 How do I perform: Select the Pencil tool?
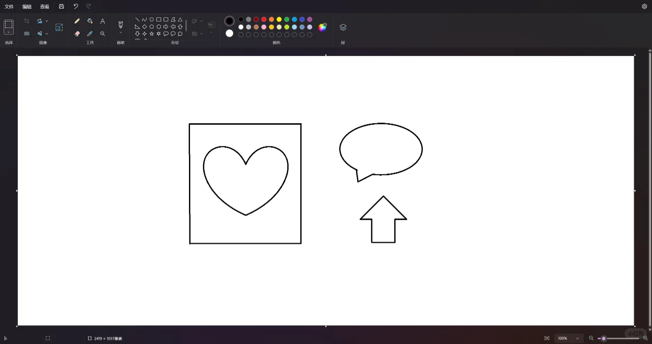[77, 20]
